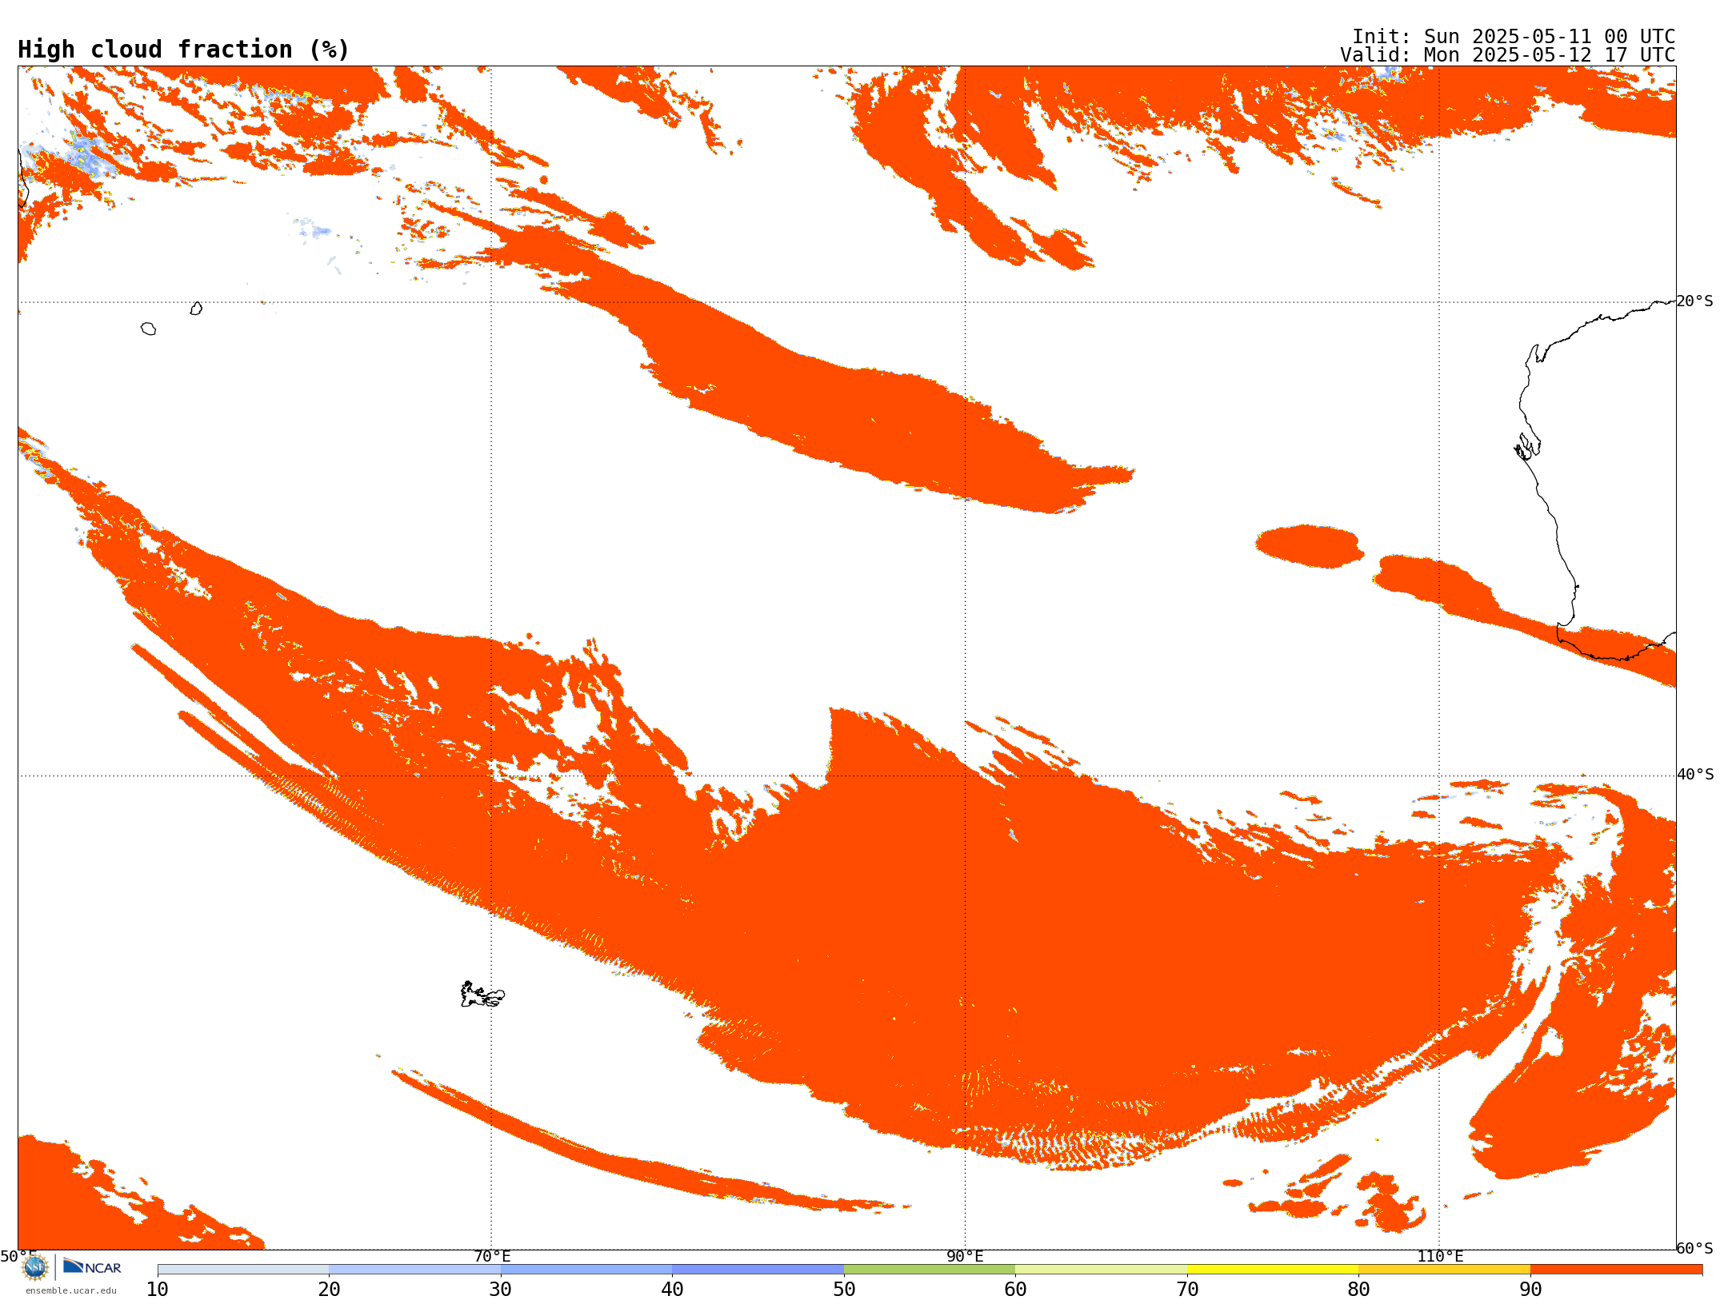Click the colorbar tick label 30
This screenshot has width=1728, height=1300.
501,1290
